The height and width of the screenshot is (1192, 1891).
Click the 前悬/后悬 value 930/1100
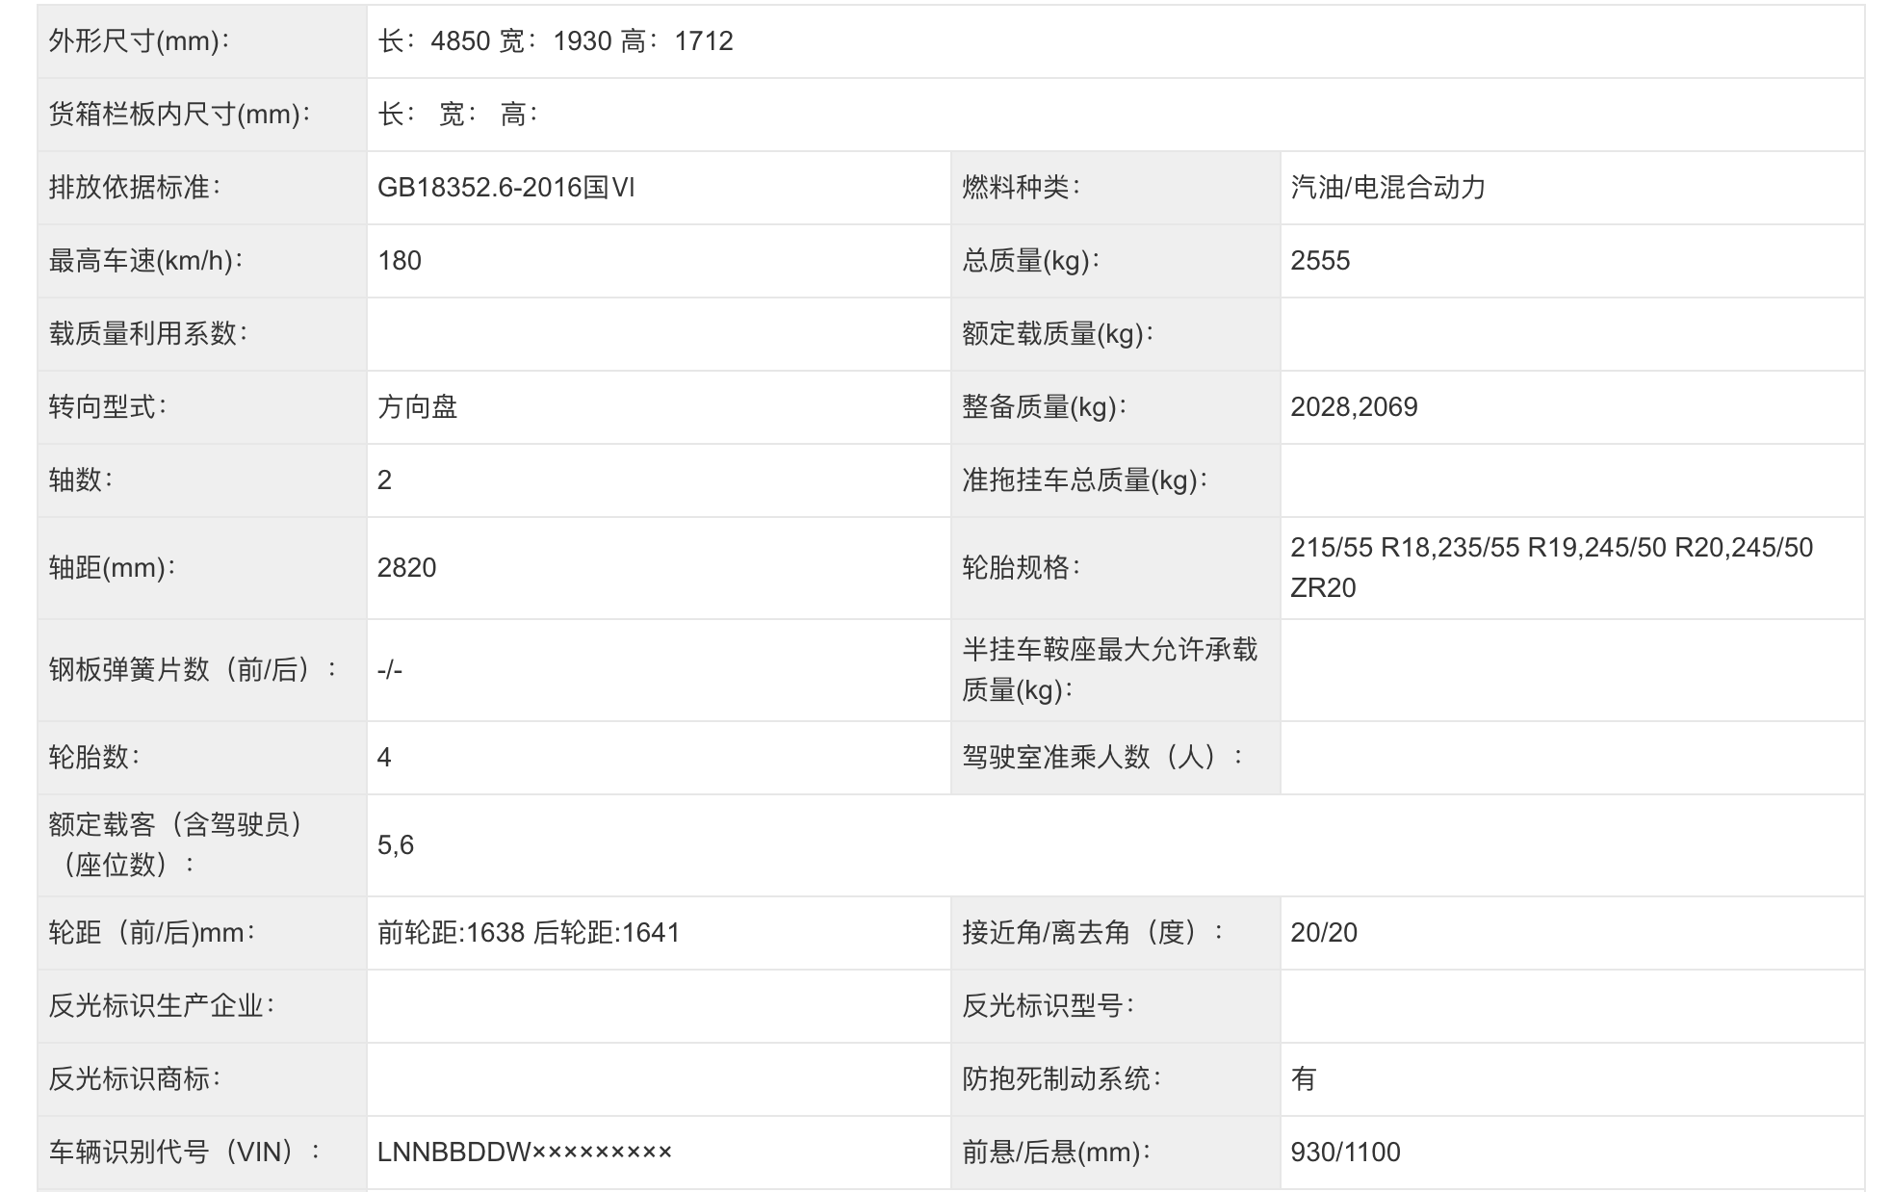[1345, 1153]
